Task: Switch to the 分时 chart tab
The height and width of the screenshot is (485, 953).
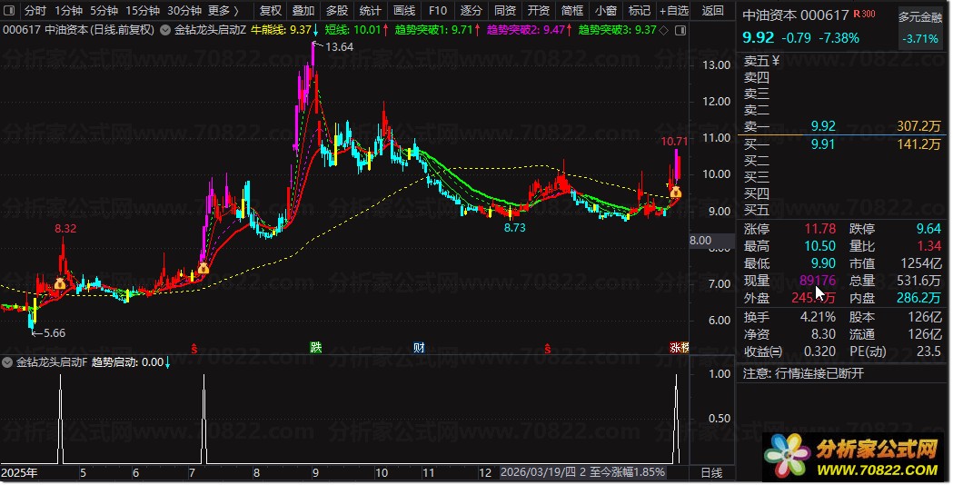Action: [x=35, y=11]
